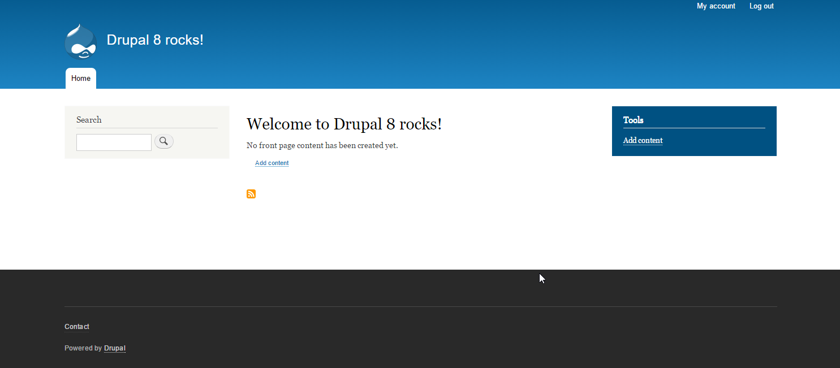Open the Contact footer link
Screen dimensions: 840x368
click(x=77, y=327)
